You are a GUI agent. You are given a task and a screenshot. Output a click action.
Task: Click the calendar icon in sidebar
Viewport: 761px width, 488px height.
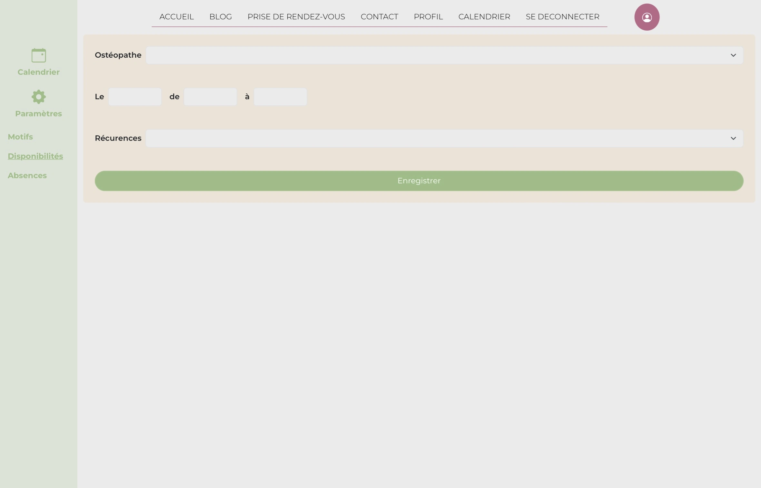tap(39, 55)
